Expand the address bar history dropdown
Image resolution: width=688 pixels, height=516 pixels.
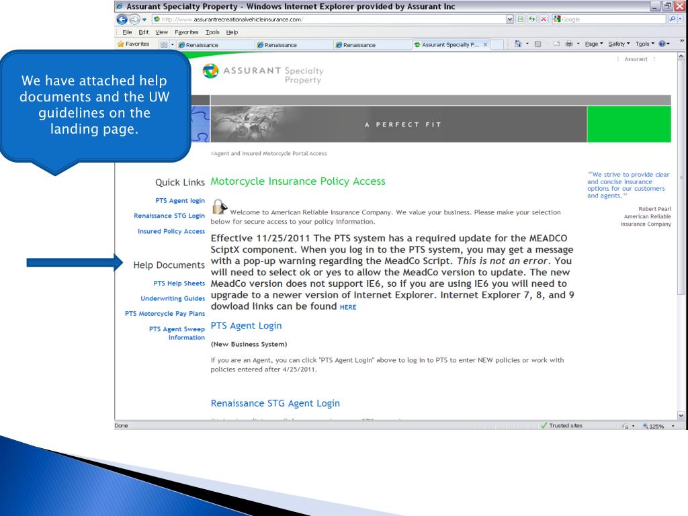click(509, 19)
